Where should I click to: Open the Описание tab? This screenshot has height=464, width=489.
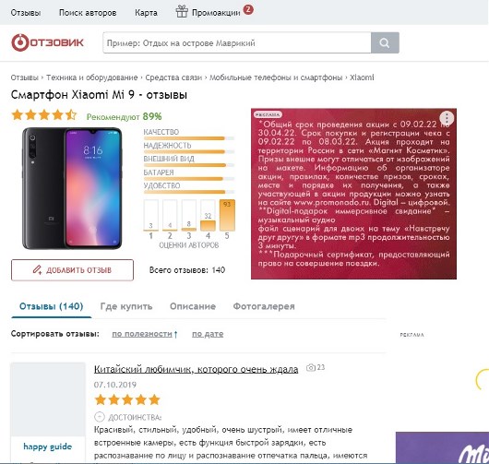point(193,306)
